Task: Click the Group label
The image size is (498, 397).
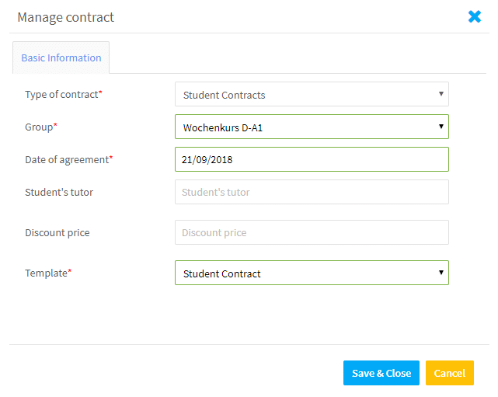Action: point(40,127)
